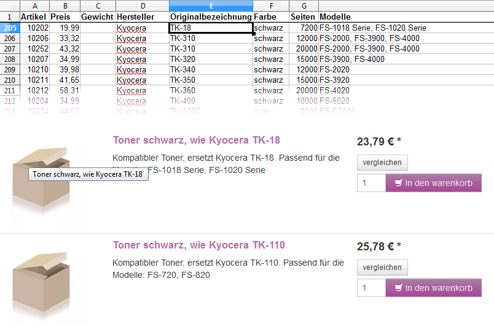Select cell containing TK-18
494x327 pixels.
[x=211, y=28]
